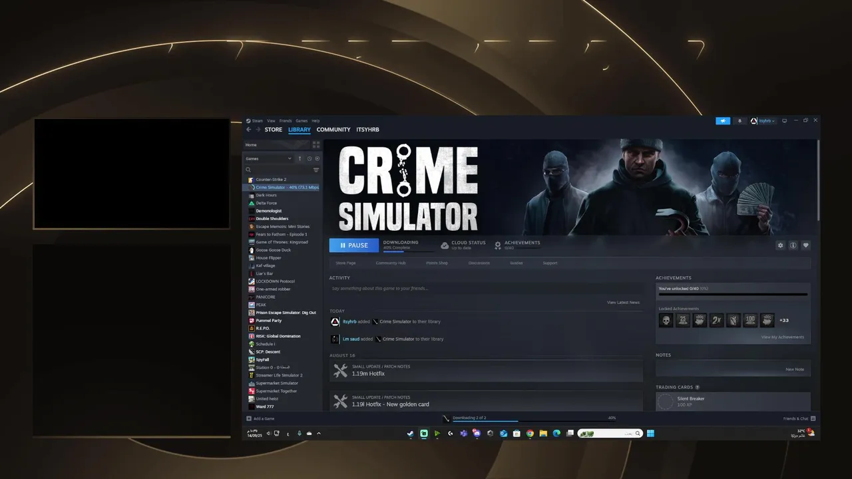Image resolution: width=852 pixels, height=479 pixels.
Task: Open advanced library filter options
Action: 316,170
